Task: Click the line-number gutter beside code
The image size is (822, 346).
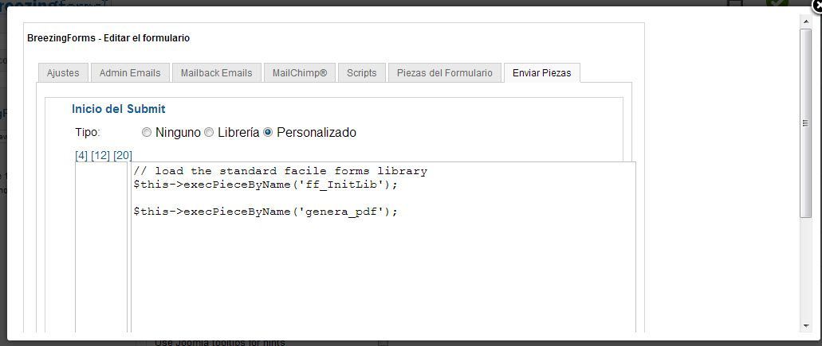Action: pyautogui.click(x=101, y=247)
